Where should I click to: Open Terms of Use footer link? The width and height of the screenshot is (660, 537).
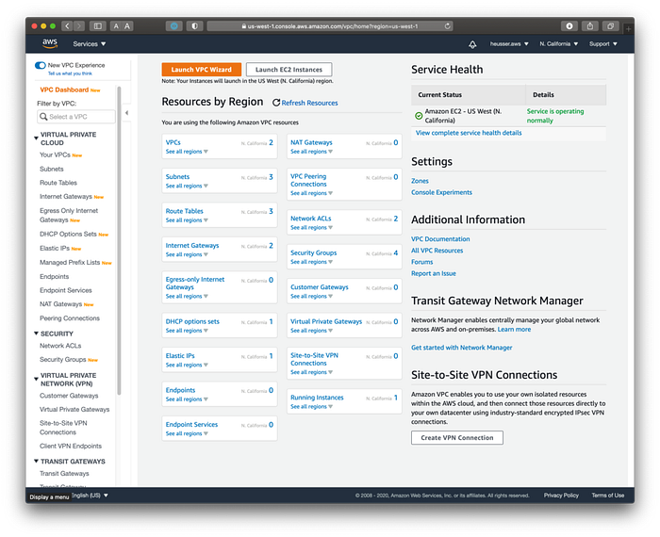(608, 495)
